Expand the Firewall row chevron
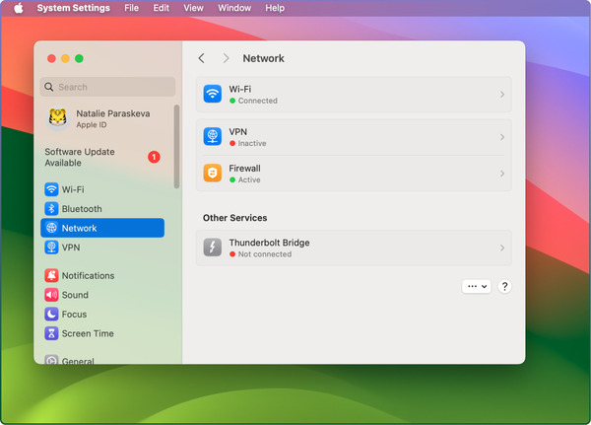 502,174
